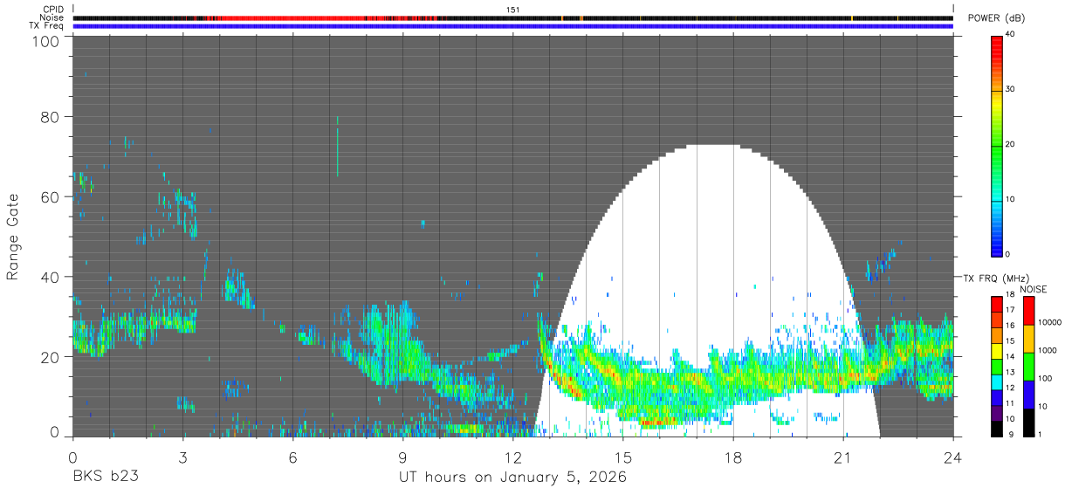Click the blue TX Freq strip

click(x=513, y=26)
